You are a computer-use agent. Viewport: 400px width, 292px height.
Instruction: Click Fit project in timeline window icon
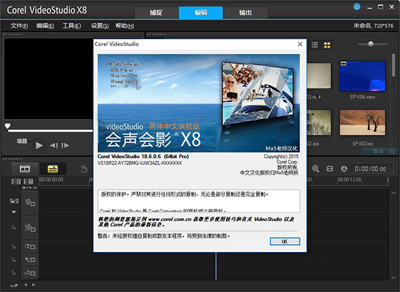click(329, 169)
